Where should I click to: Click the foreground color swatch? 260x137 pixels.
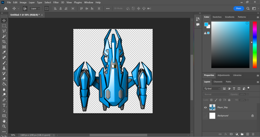(206, 24)
